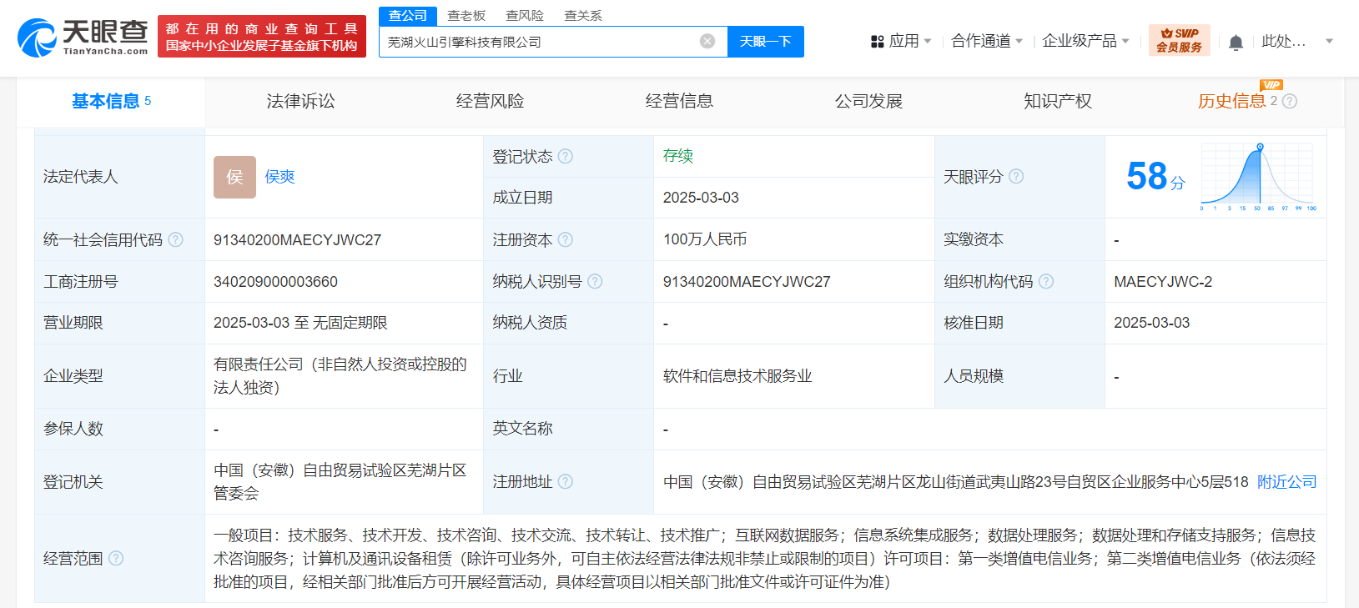Open legal representative 侯爽 link
1359x608 pixels.
[279, 177]
